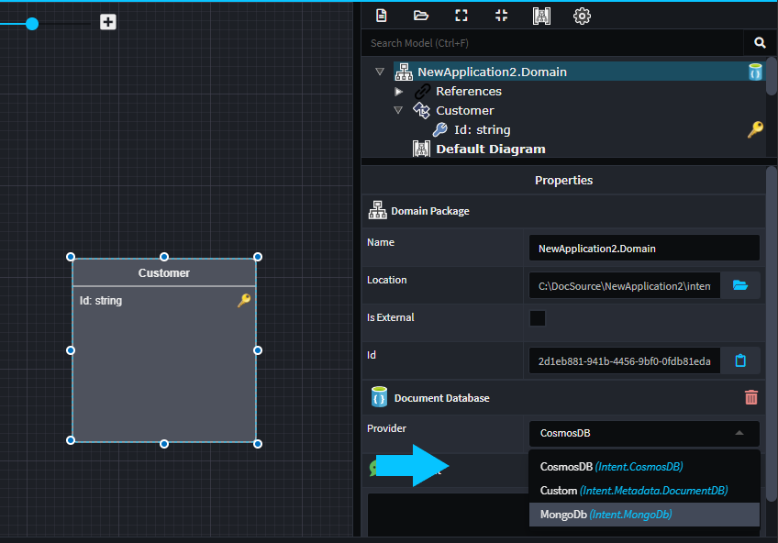Click the zoom in plus button
This screenshot has width=778, height=543.
click(x=108, y=22)
